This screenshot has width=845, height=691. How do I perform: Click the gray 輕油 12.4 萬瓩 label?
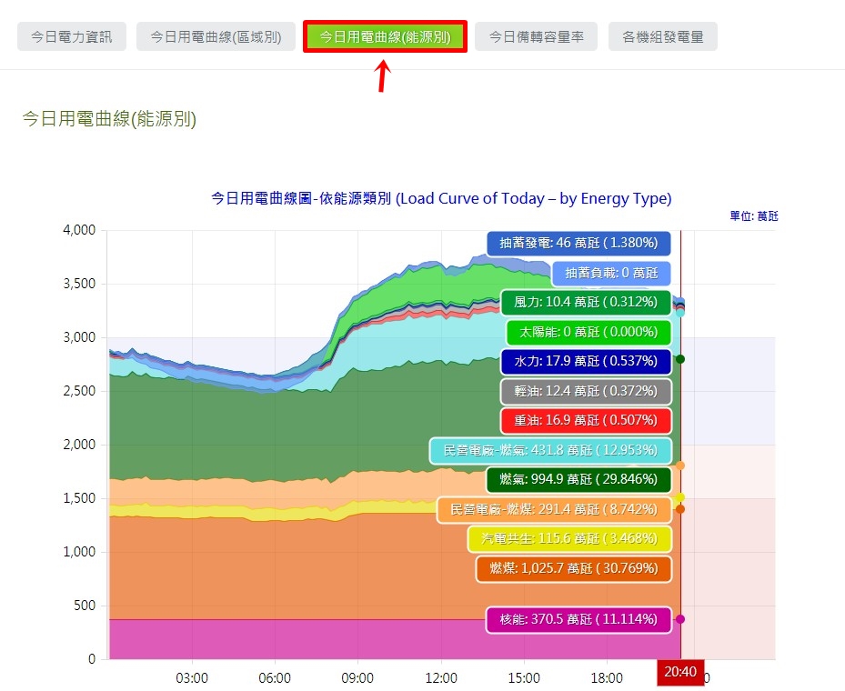(x=586, y=391)
